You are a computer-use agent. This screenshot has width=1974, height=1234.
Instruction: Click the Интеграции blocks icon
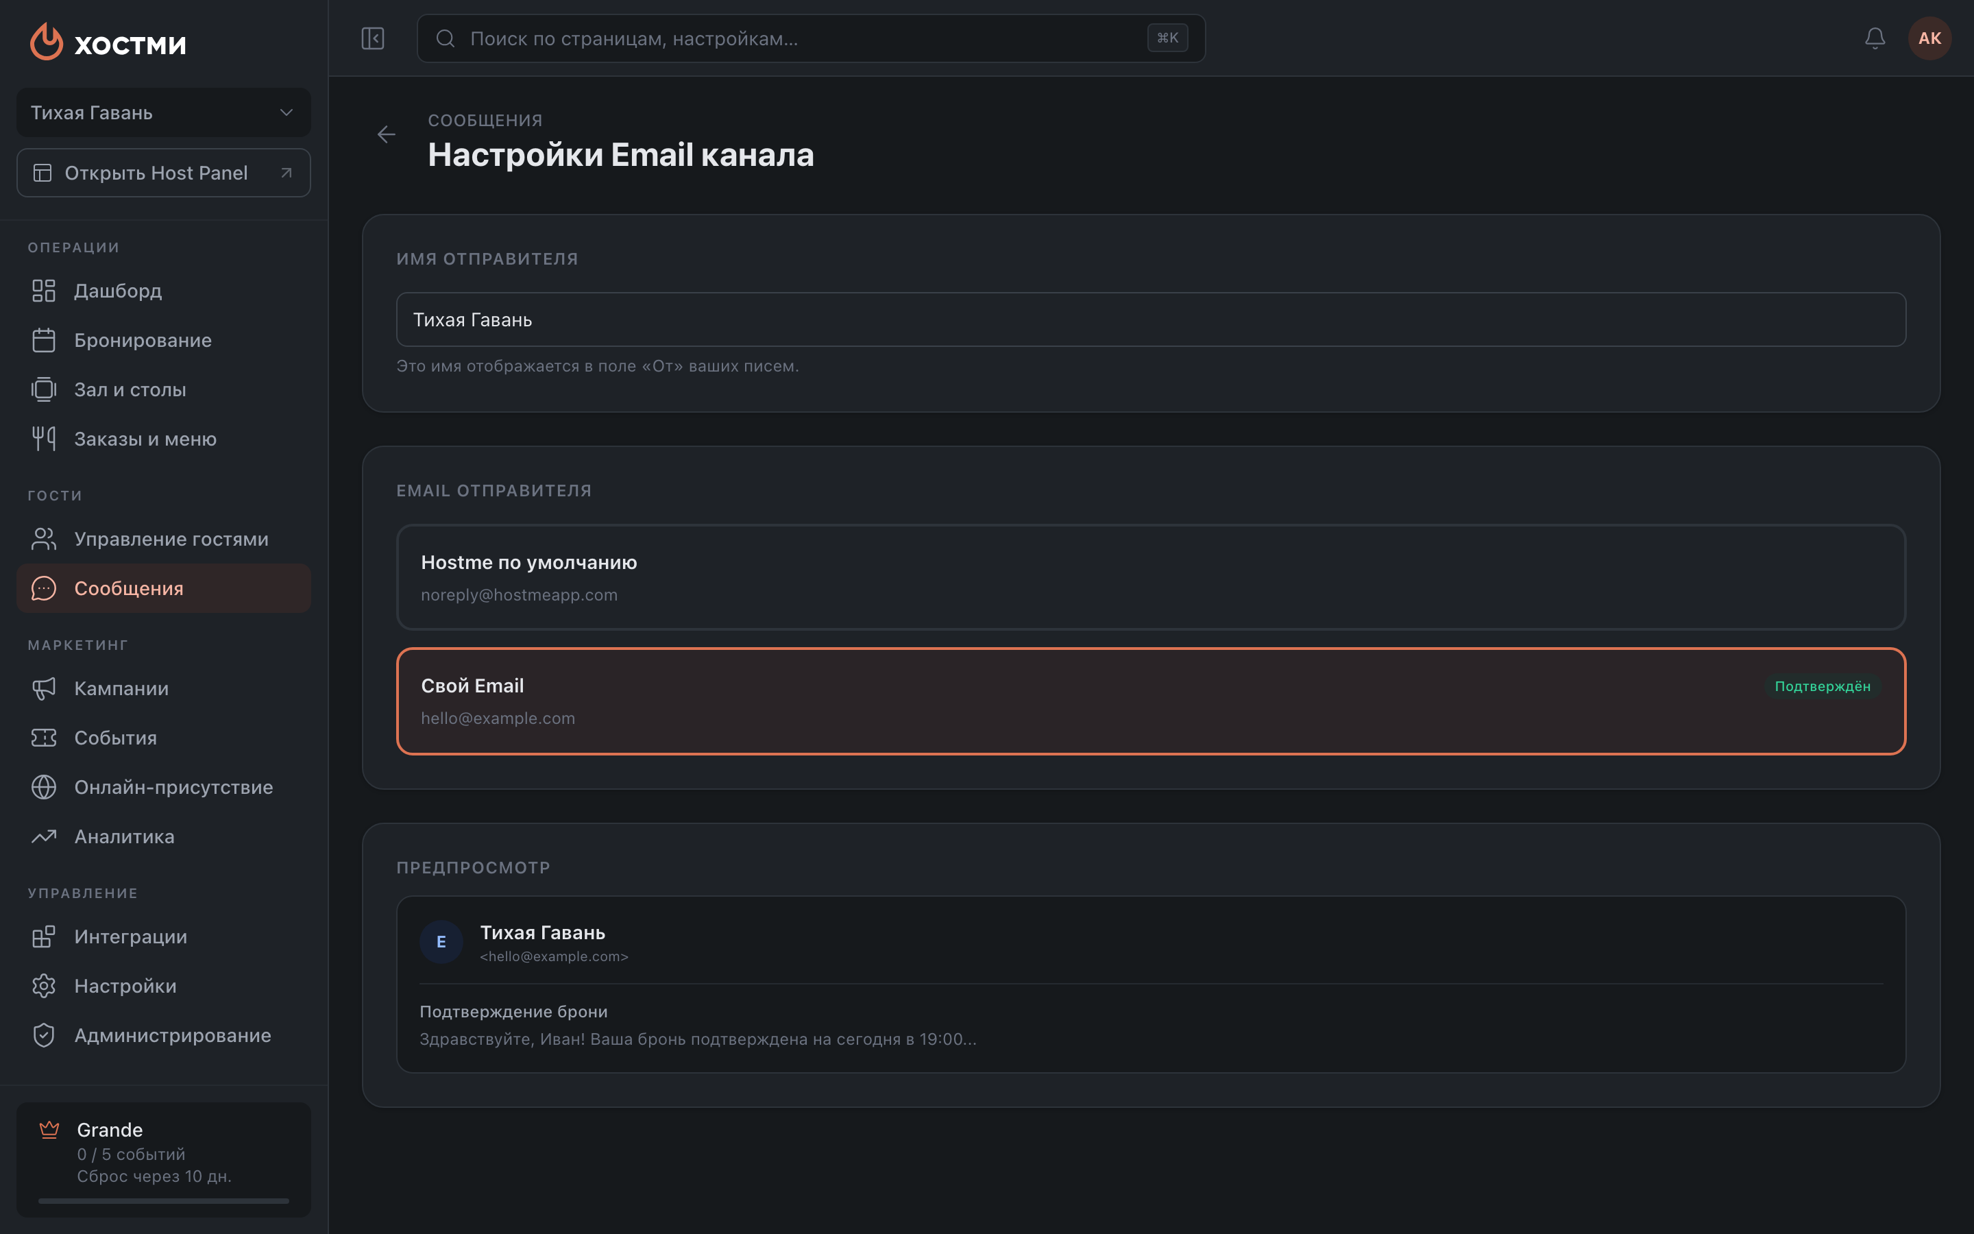pyautogui.click(x=44, y=936)
